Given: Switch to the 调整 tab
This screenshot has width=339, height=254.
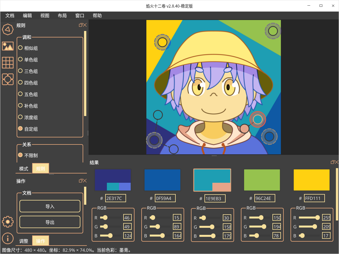Looking at the screenshot, I should coord(24,241).
